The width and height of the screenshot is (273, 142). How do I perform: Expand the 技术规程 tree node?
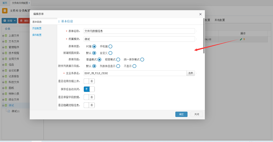pyautogui.click(x=3, y=53)
